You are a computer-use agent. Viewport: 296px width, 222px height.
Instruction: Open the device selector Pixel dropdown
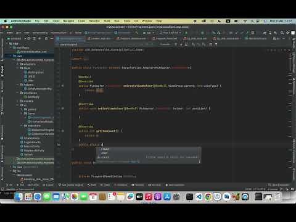point(170,33)
